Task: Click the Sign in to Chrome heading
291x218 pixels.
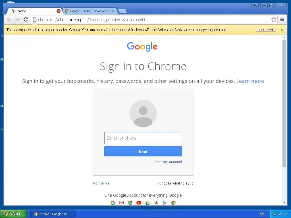Action: tap(143, 66)
